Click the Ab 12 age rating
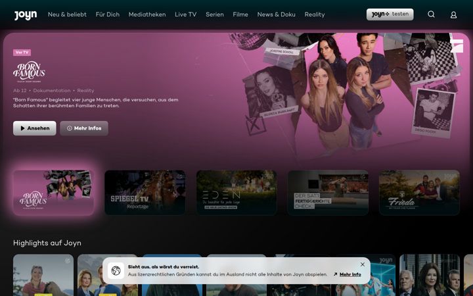473x296 pixels. click(x=20, y=90)
